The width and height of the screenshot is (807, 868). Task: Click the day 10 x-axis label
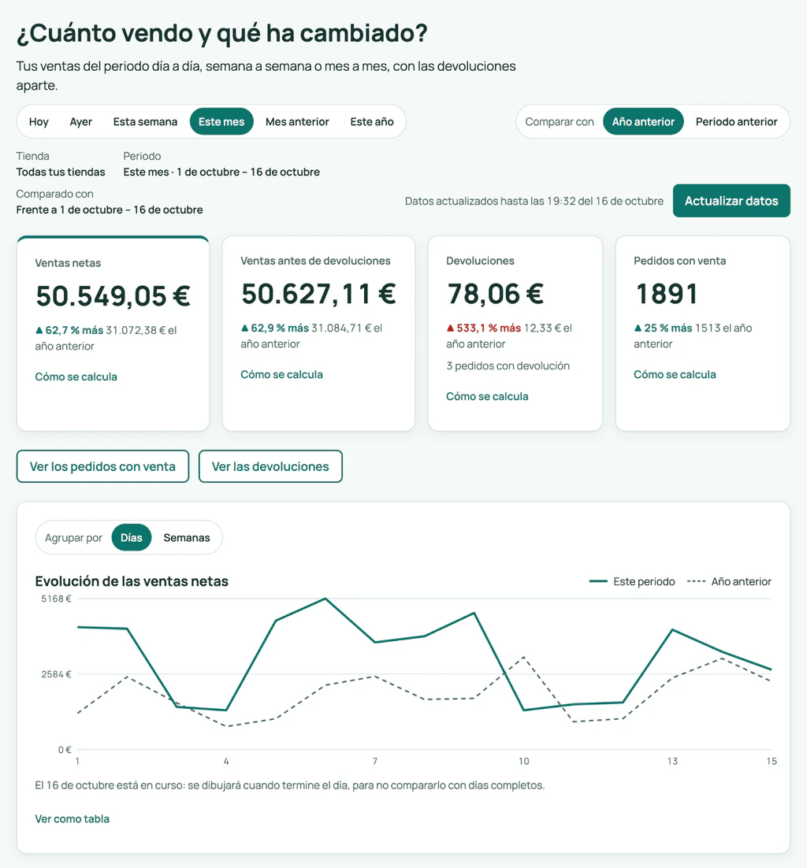523,761
